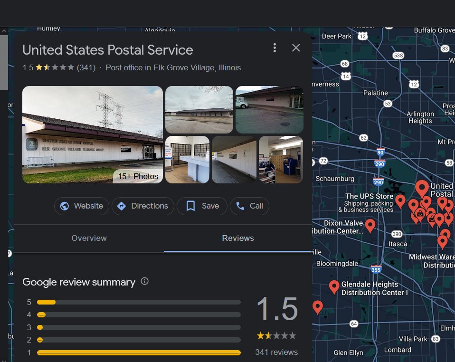Click the Website button
455x362 pixels.
pyautogui.click(x=82, y=206)
